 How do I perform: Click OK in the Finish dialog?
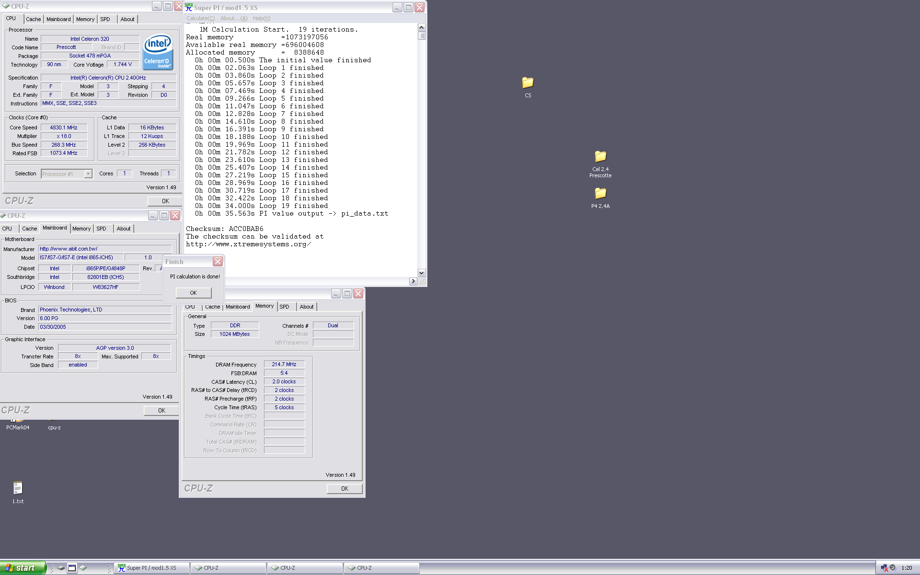pos(193,293)
